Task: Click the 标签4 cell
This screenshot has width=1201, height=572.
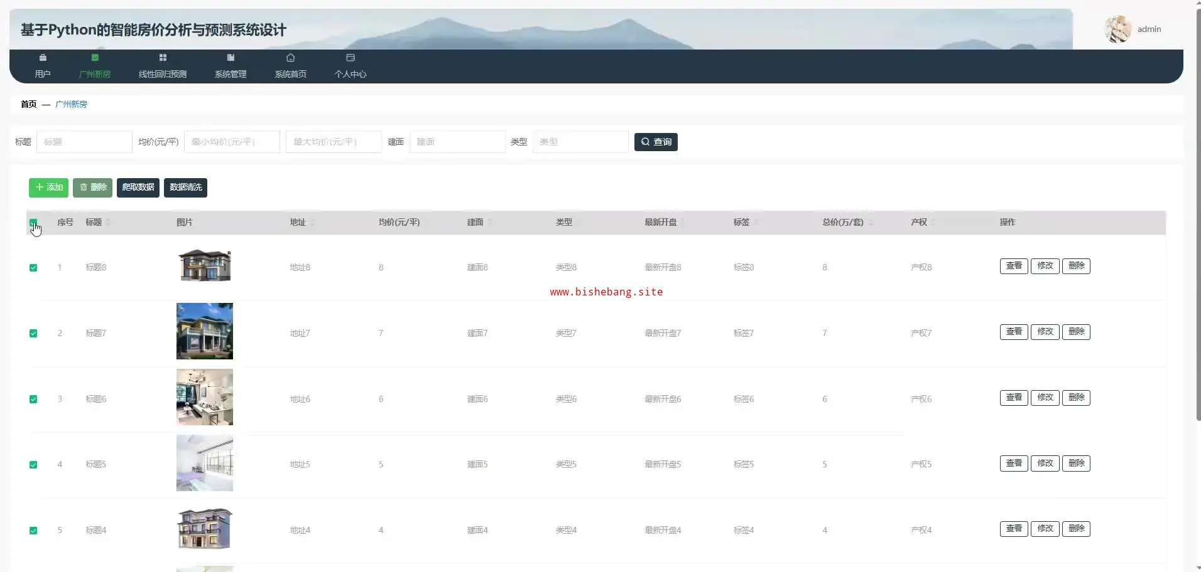Action: point(744,531)
